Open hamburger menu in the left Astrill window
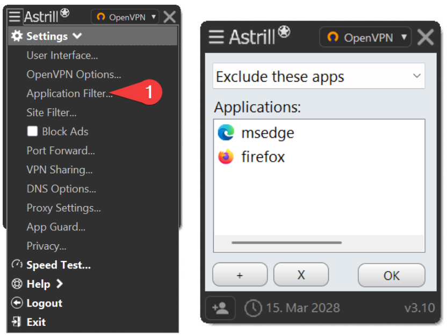Image resolution: width=447 pixels, height=335 pixels. pyautogui.click(x=15, y=17)
